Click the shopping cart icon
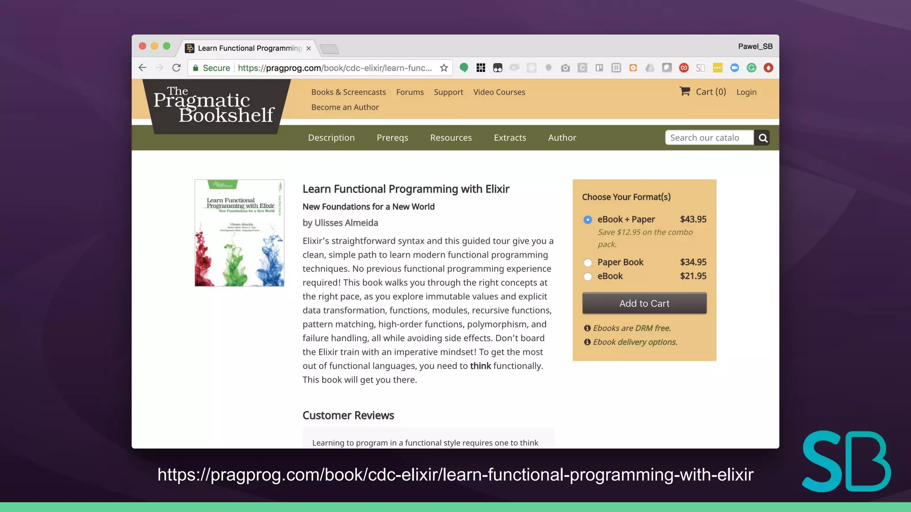Viewport: 911px width, 512px height. point(685,91)
